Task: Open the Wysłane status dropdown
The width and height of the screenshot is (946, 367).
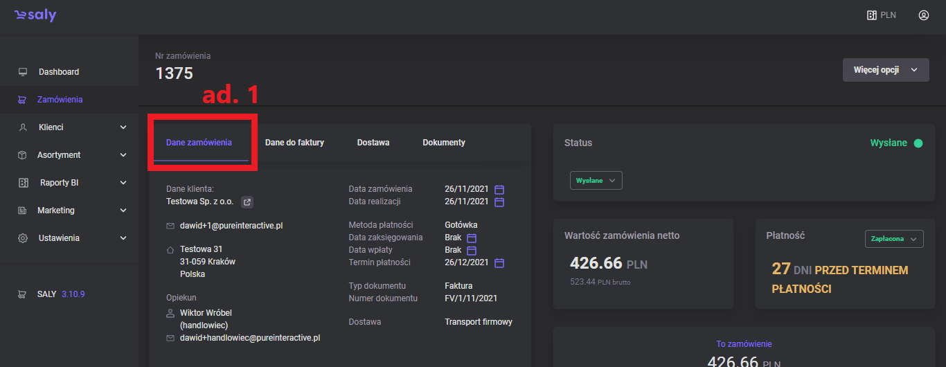Action: pos(596,180)
